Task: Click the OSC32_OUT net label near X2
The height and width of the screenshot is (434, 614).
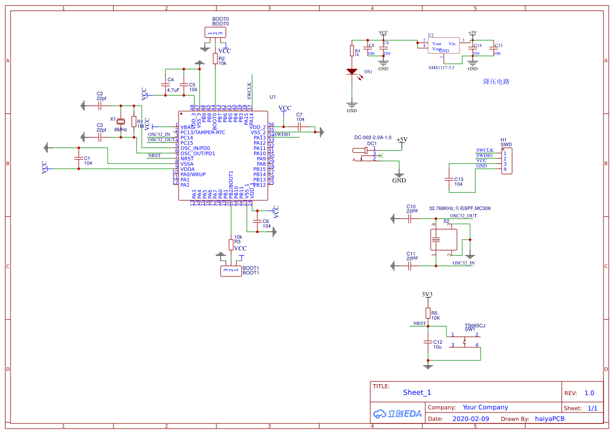Action: (x=463, y=216)
